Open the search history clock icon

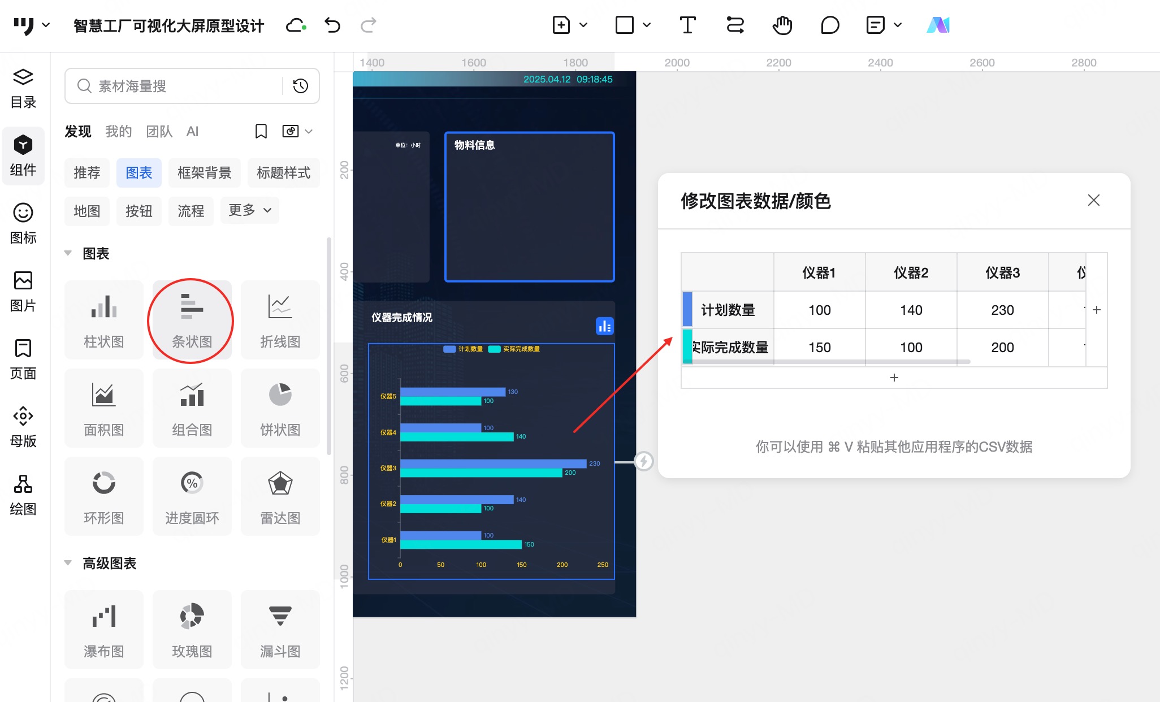(301, 86)
